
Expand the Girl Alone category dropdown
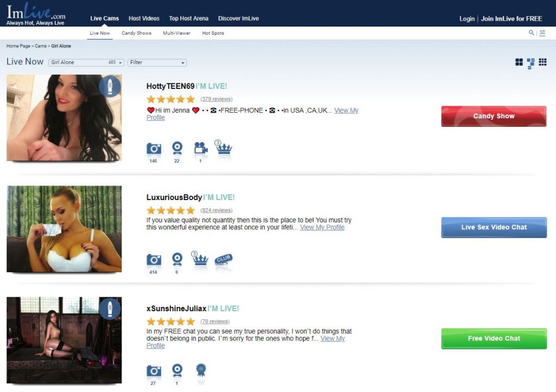tap(86, 62)
